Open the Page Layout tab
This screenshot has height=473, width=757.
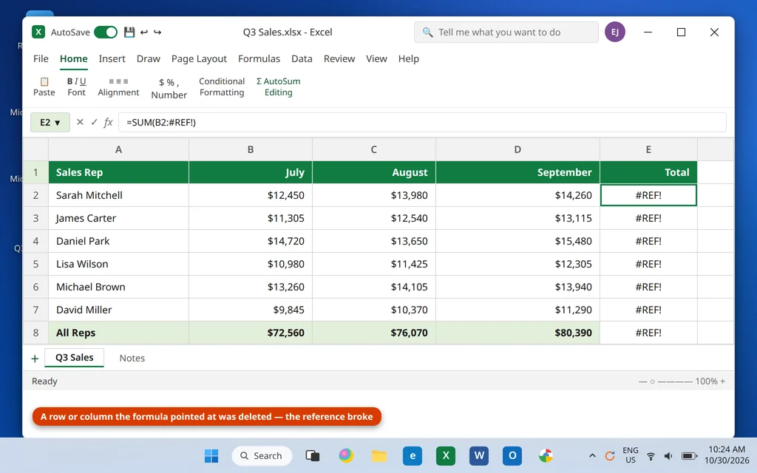coord(199,59)
